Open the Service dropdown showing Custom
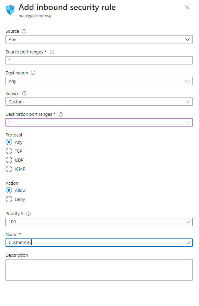The height and width of the screenshot is (306, 199). [x=99, y=102]
